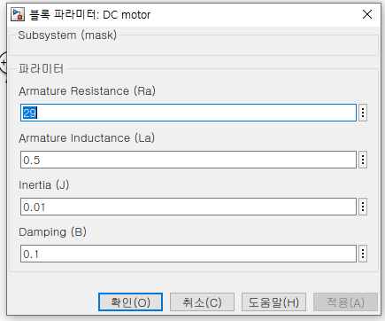This screenshot has height=321, width=385.
Task: Click the Inertia (J) label text
Action: point(44,185)
